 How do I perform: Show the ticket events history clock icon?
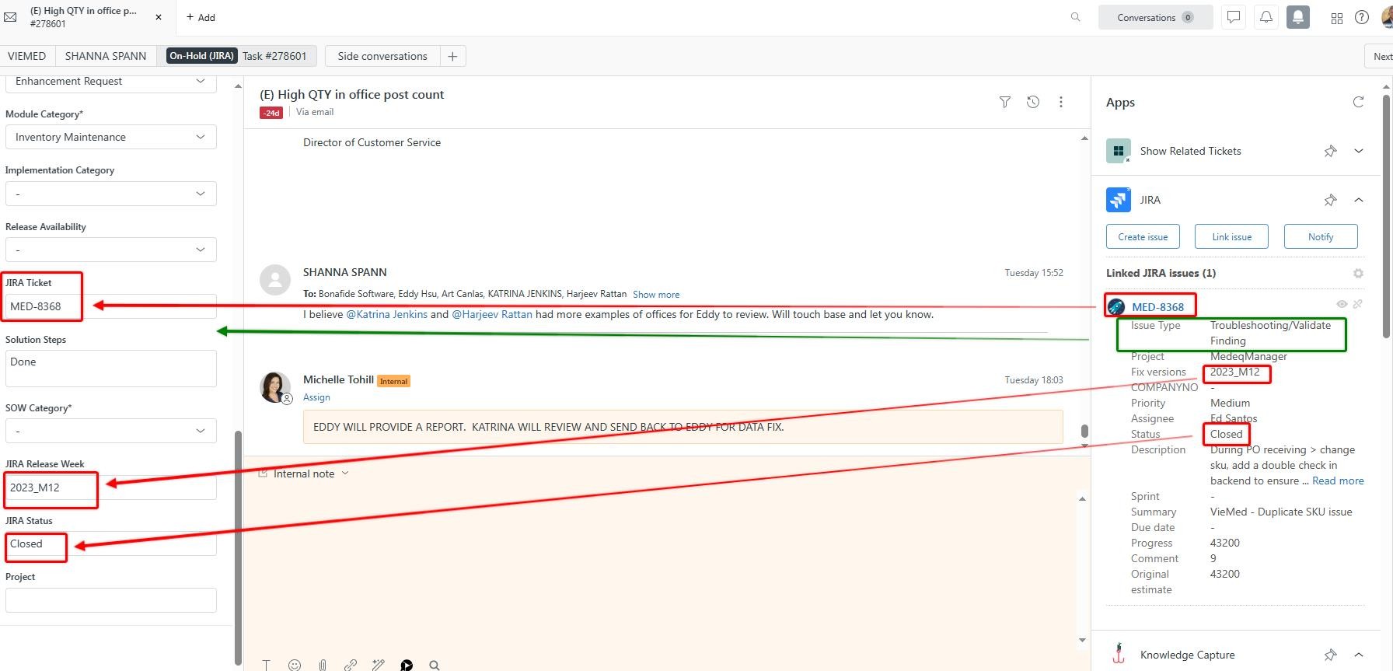coord(1033,102)
